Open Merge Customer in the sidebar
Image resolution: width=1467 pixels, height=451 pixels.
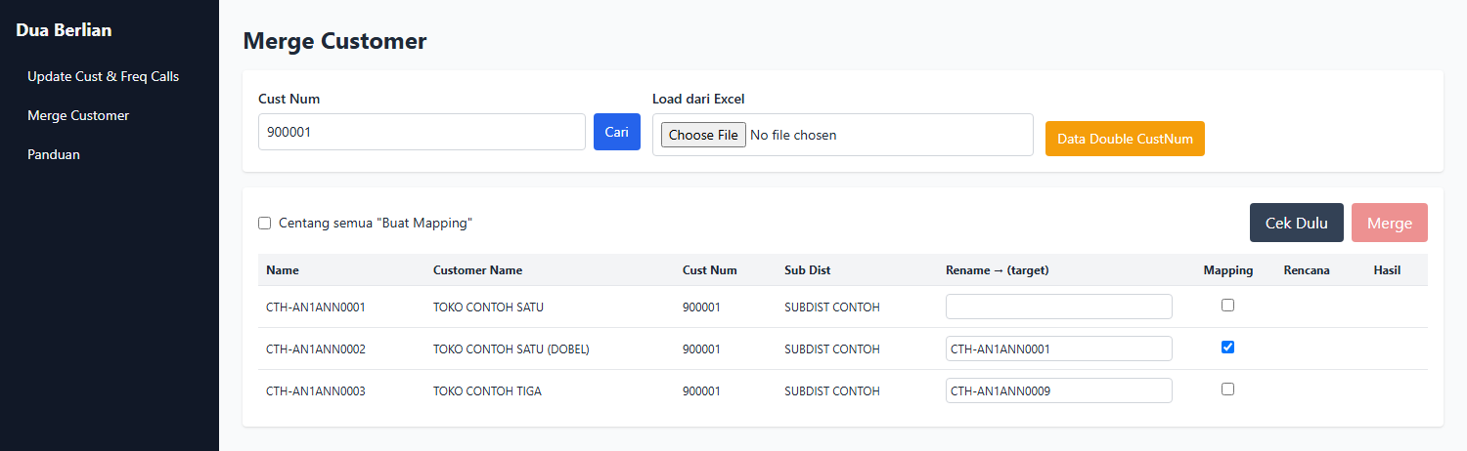(78, 115)
